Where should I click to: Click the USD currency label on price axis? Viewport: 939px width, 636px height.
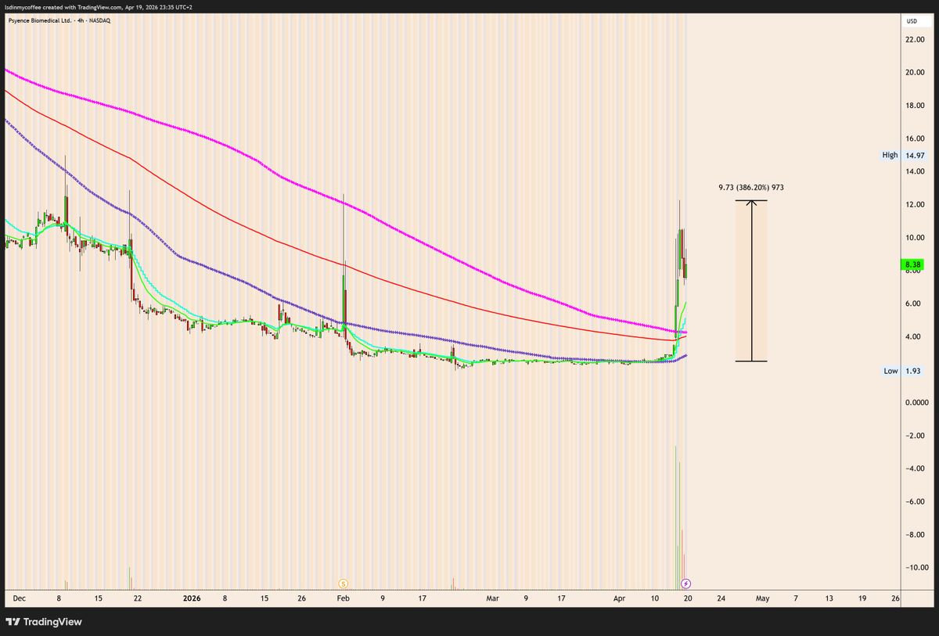[912, 21]
